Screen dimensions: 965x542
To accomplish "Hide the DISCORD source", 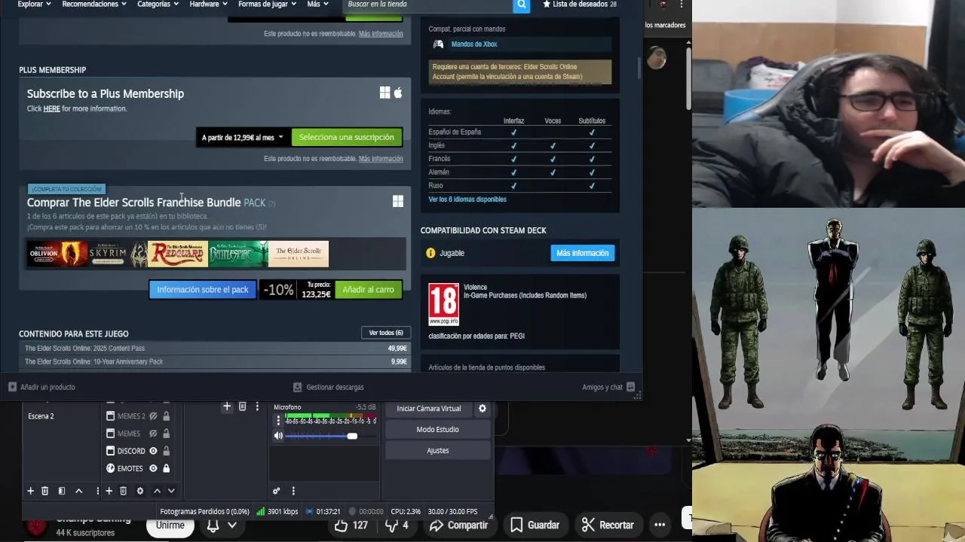I will [x=153, y=451].
